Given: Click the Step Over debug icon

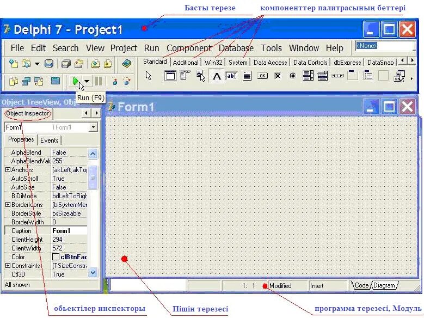Looking at the screenshot, I should [127, 81].
